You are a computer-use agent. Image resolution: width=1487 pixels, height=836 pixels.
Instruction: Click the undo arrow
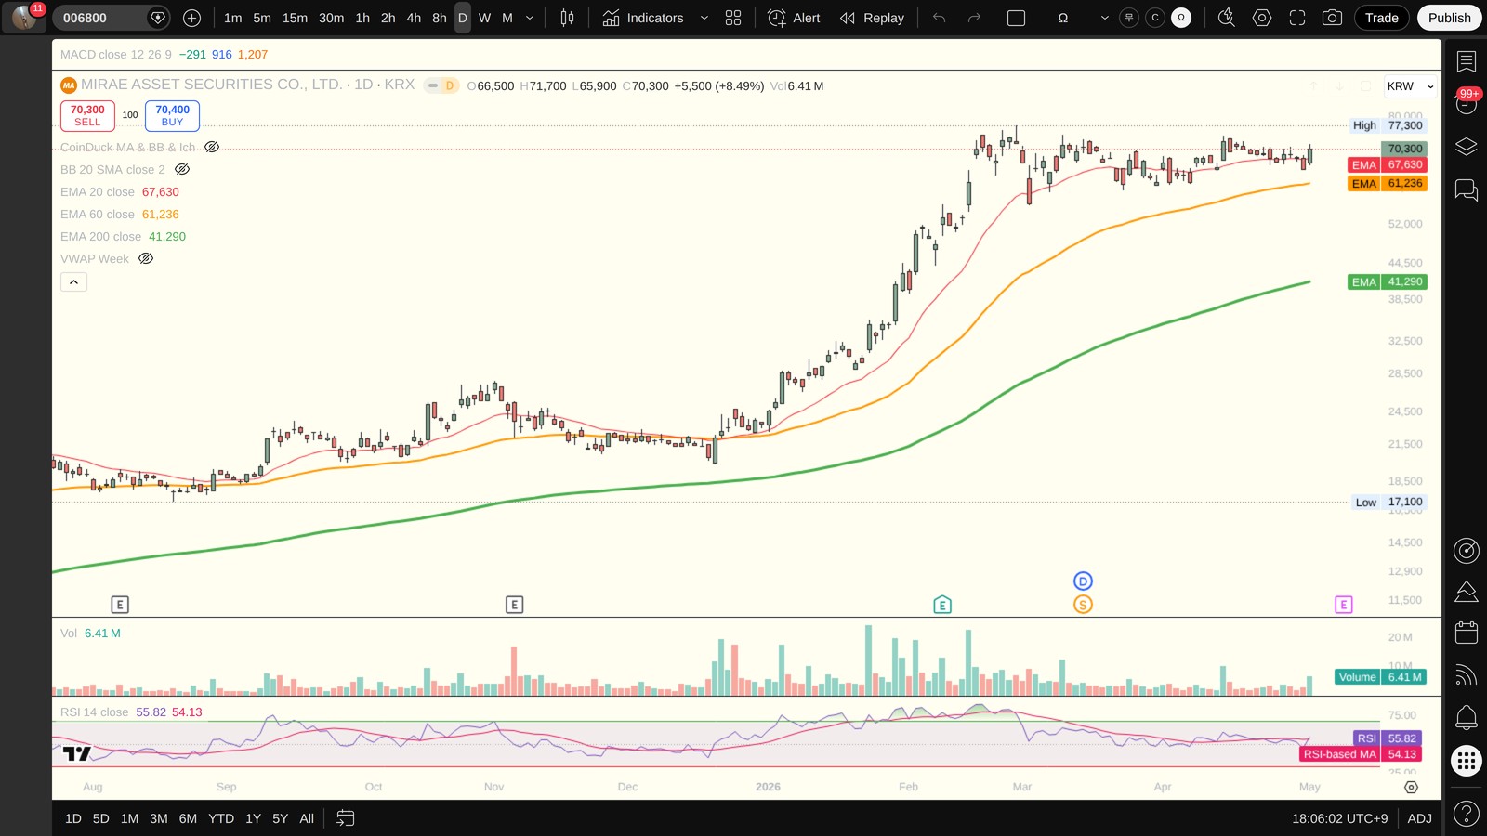939,18
